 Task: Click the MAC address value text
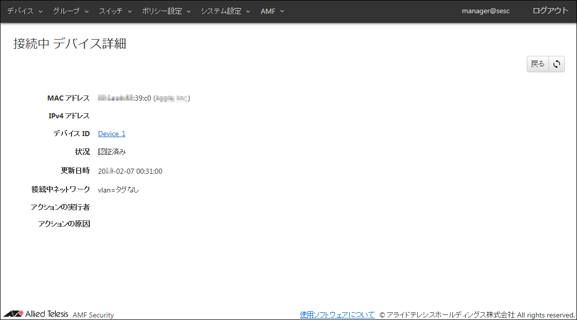point(144,98)
